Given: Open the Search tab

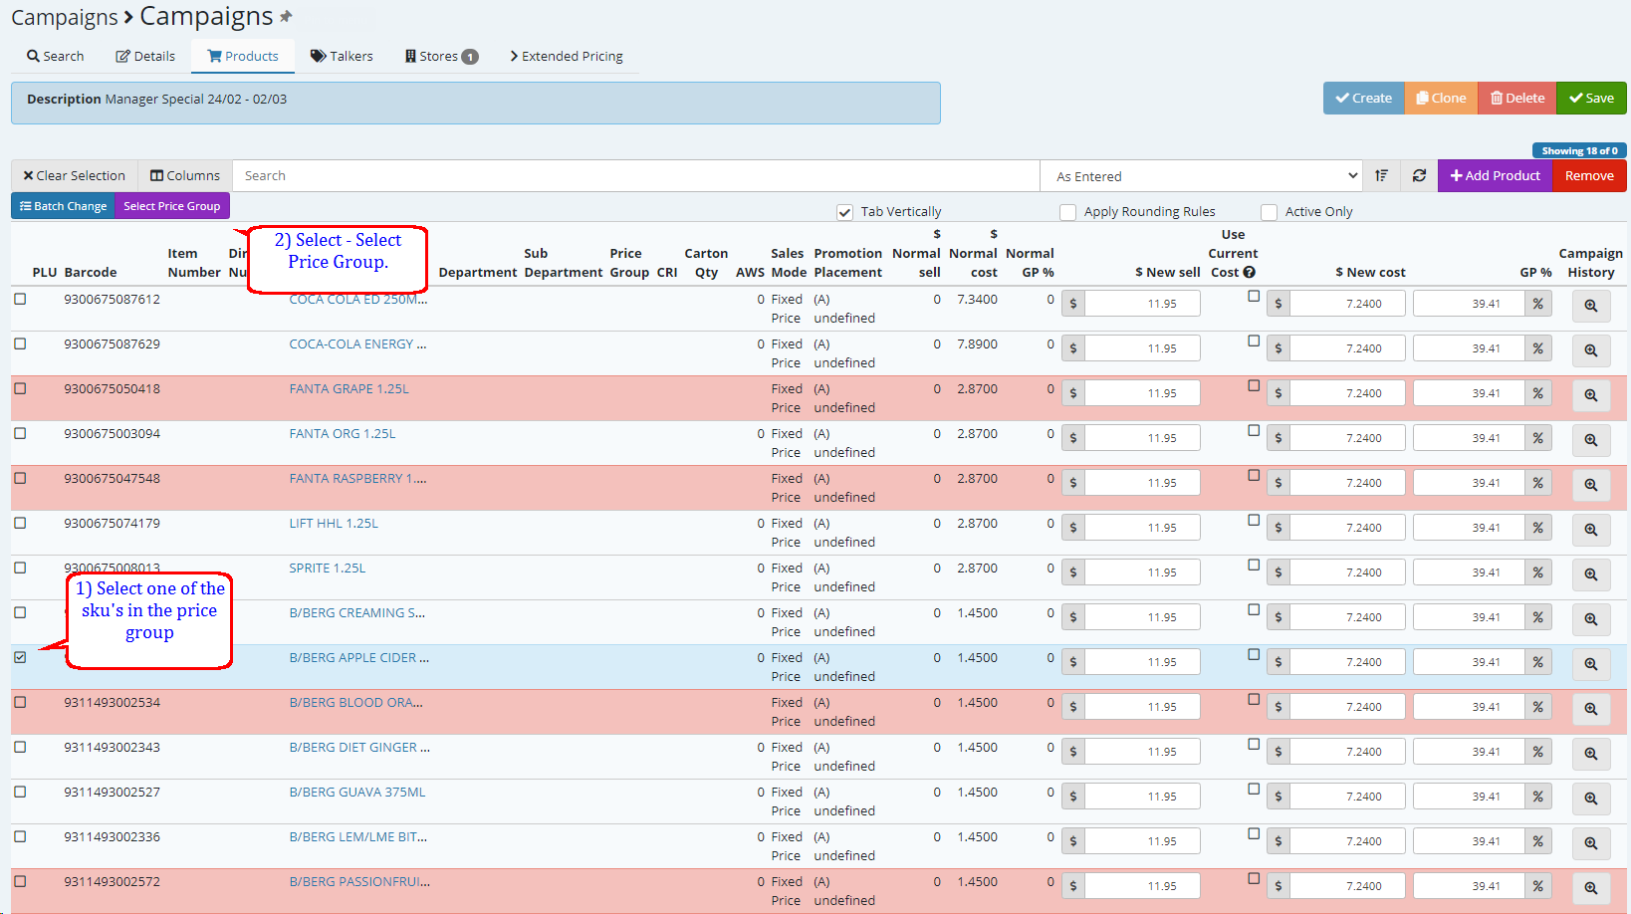Looking at the screenshot, I should click(56, 56).
